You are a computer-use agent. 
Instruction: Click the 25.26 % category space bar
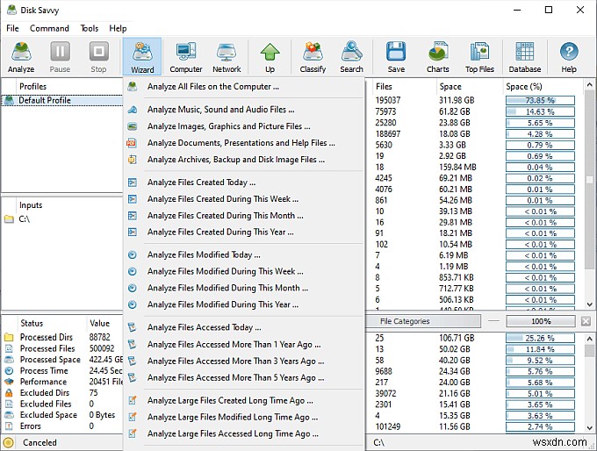tap(540, 338)
